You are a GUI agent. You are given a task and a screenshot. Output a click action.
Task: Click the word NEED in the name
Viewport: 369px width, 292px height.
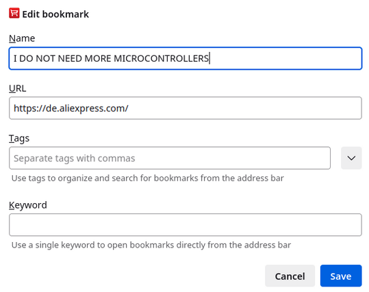click(x=70, y=58)
